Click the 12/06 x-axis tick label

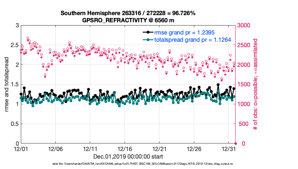pyautogui.click(x=56, y=149)
